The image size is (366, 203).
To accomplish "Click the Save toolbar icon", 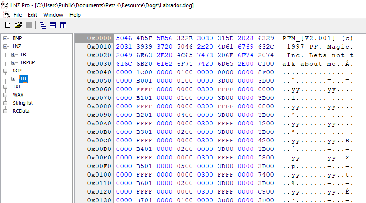I will (x=29, y=25).
